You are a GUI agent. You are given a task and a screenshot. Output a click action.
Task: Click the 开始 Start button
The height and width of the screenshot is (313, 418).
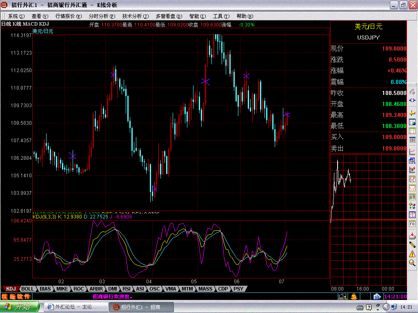(x=20, y=307)
